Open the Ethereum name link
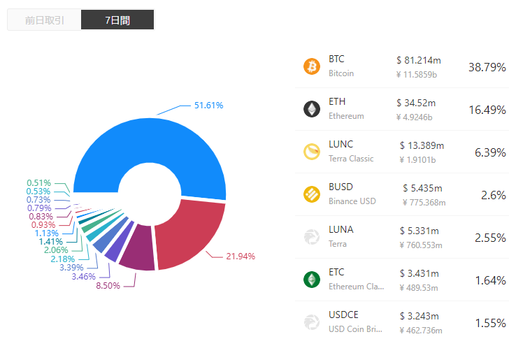 pos(346,116)
